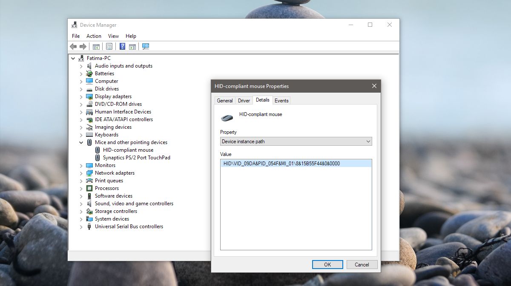The height and width of the screenshot is (286, 511).
Task: Click the Disk drives category icon
Action: (x=89, y=89)
